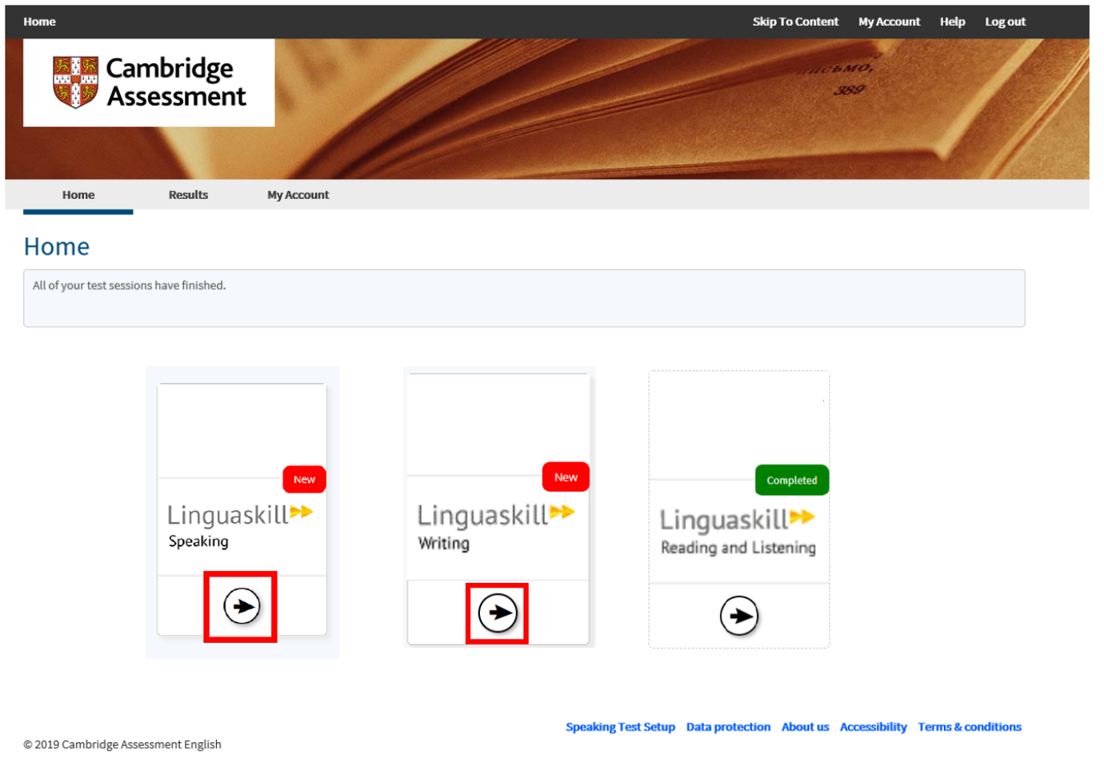The height and width of the screenshot is (762, 1104).
Task: Open the Home link in top bar
Action: pos(39,22)
